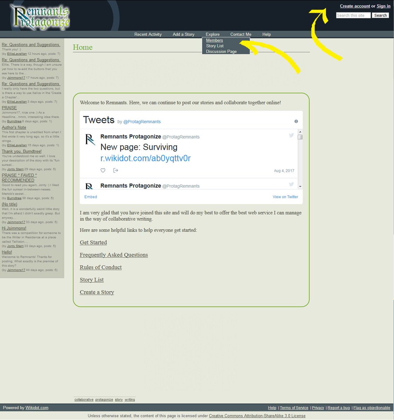
Task: Open Contact Me menu item
Action: coord(241,34)
